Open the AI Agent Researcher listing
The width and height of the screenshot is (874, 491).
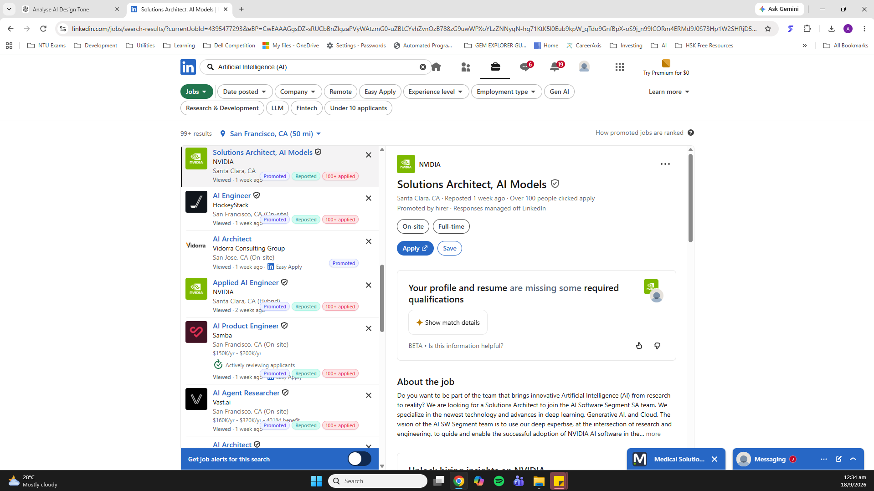pyautogui.click(x=246, y=393)
